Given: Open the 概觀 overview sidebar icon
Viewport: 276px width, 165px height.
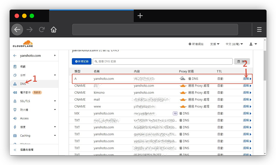Looking at the screenshot, I should click(15, 67).
